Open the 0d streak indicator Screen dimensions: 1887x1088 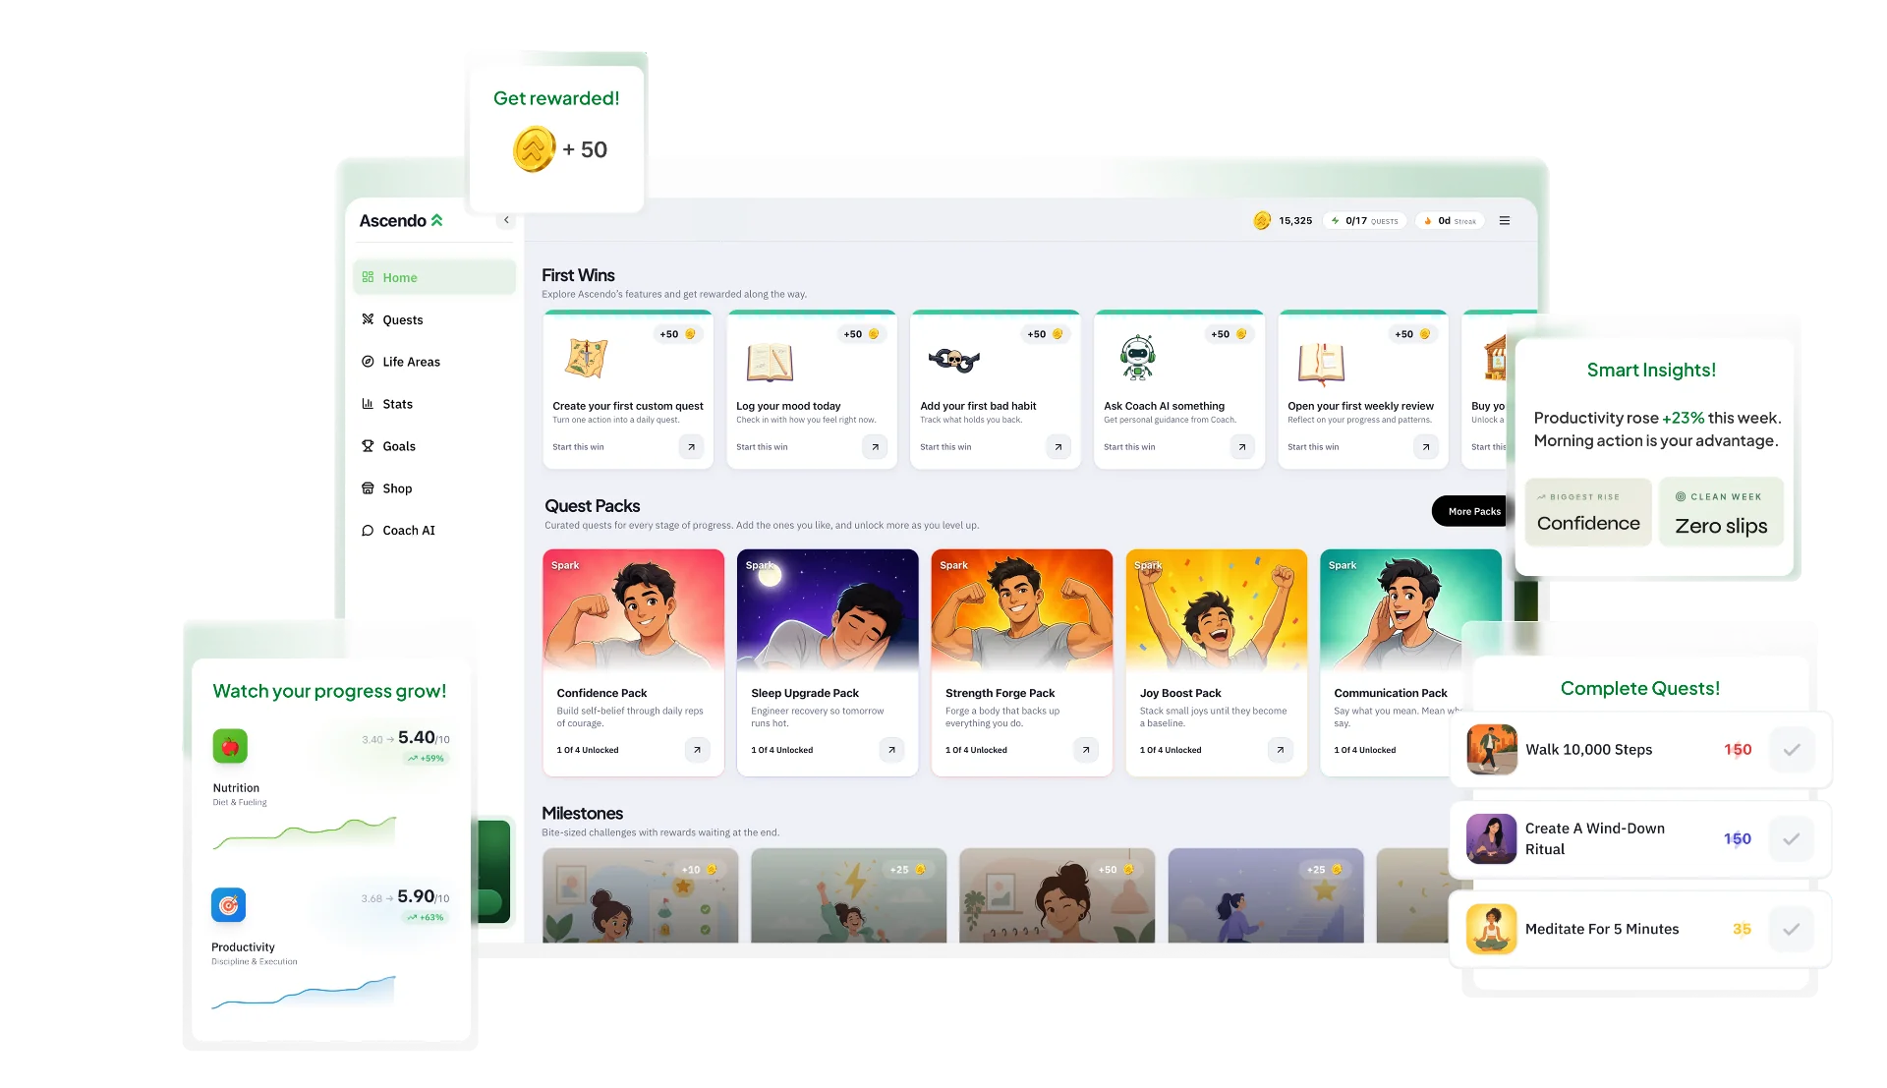(x=1451, y=221)
